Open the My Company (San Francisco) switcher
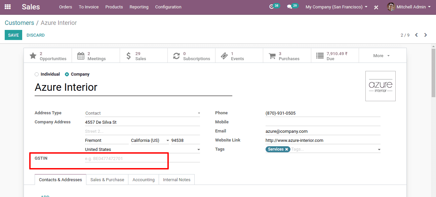 point(336,7)
